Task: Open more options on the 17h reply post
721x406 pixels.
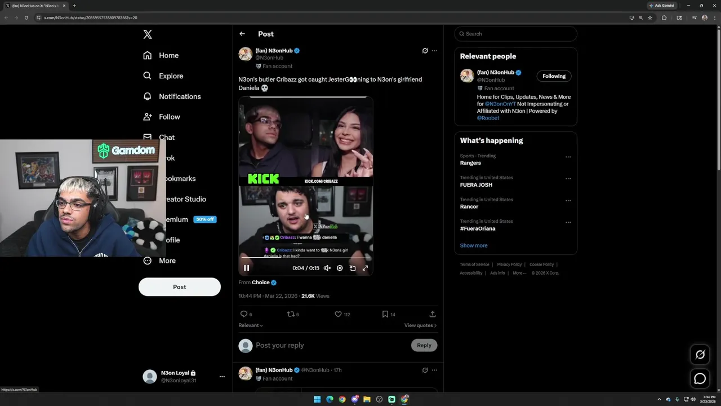Action: pos(434,370)
